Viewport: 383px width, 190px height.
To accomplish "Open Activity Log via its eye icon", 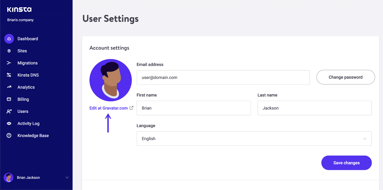I will click(9, 123).
